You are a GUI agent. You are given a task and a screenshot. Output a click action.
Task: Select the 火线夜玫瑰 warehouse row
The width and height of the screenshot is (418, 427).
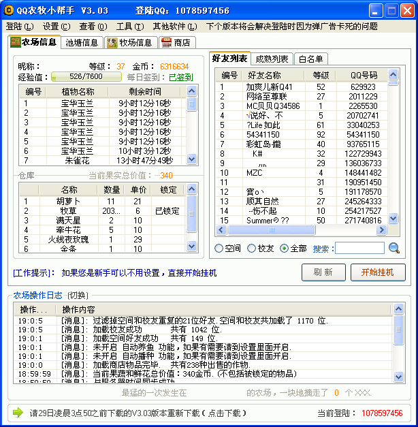point(102,240)
